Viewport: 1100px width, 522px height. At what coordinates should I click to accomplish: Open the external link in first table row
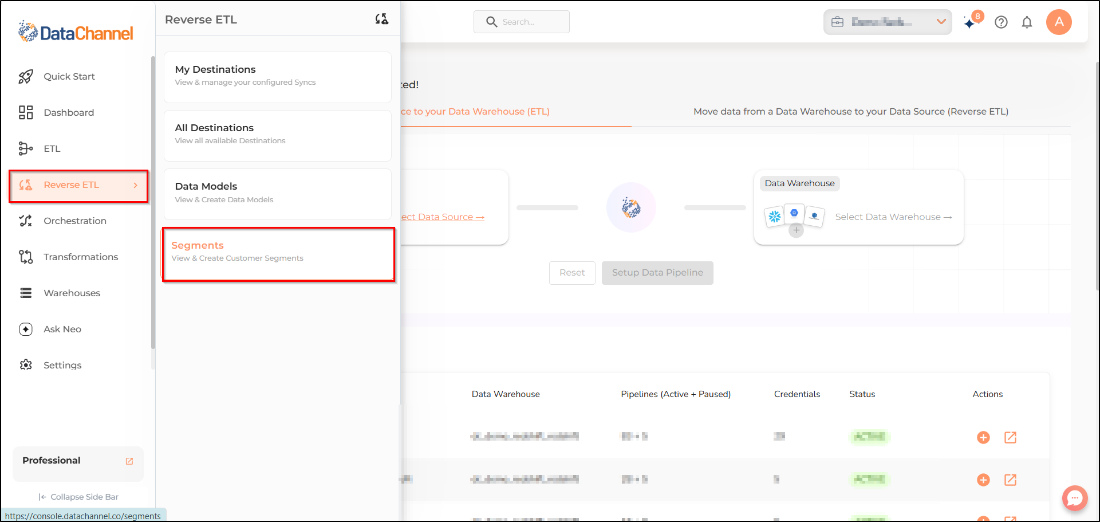click(x=1011, y=438)
